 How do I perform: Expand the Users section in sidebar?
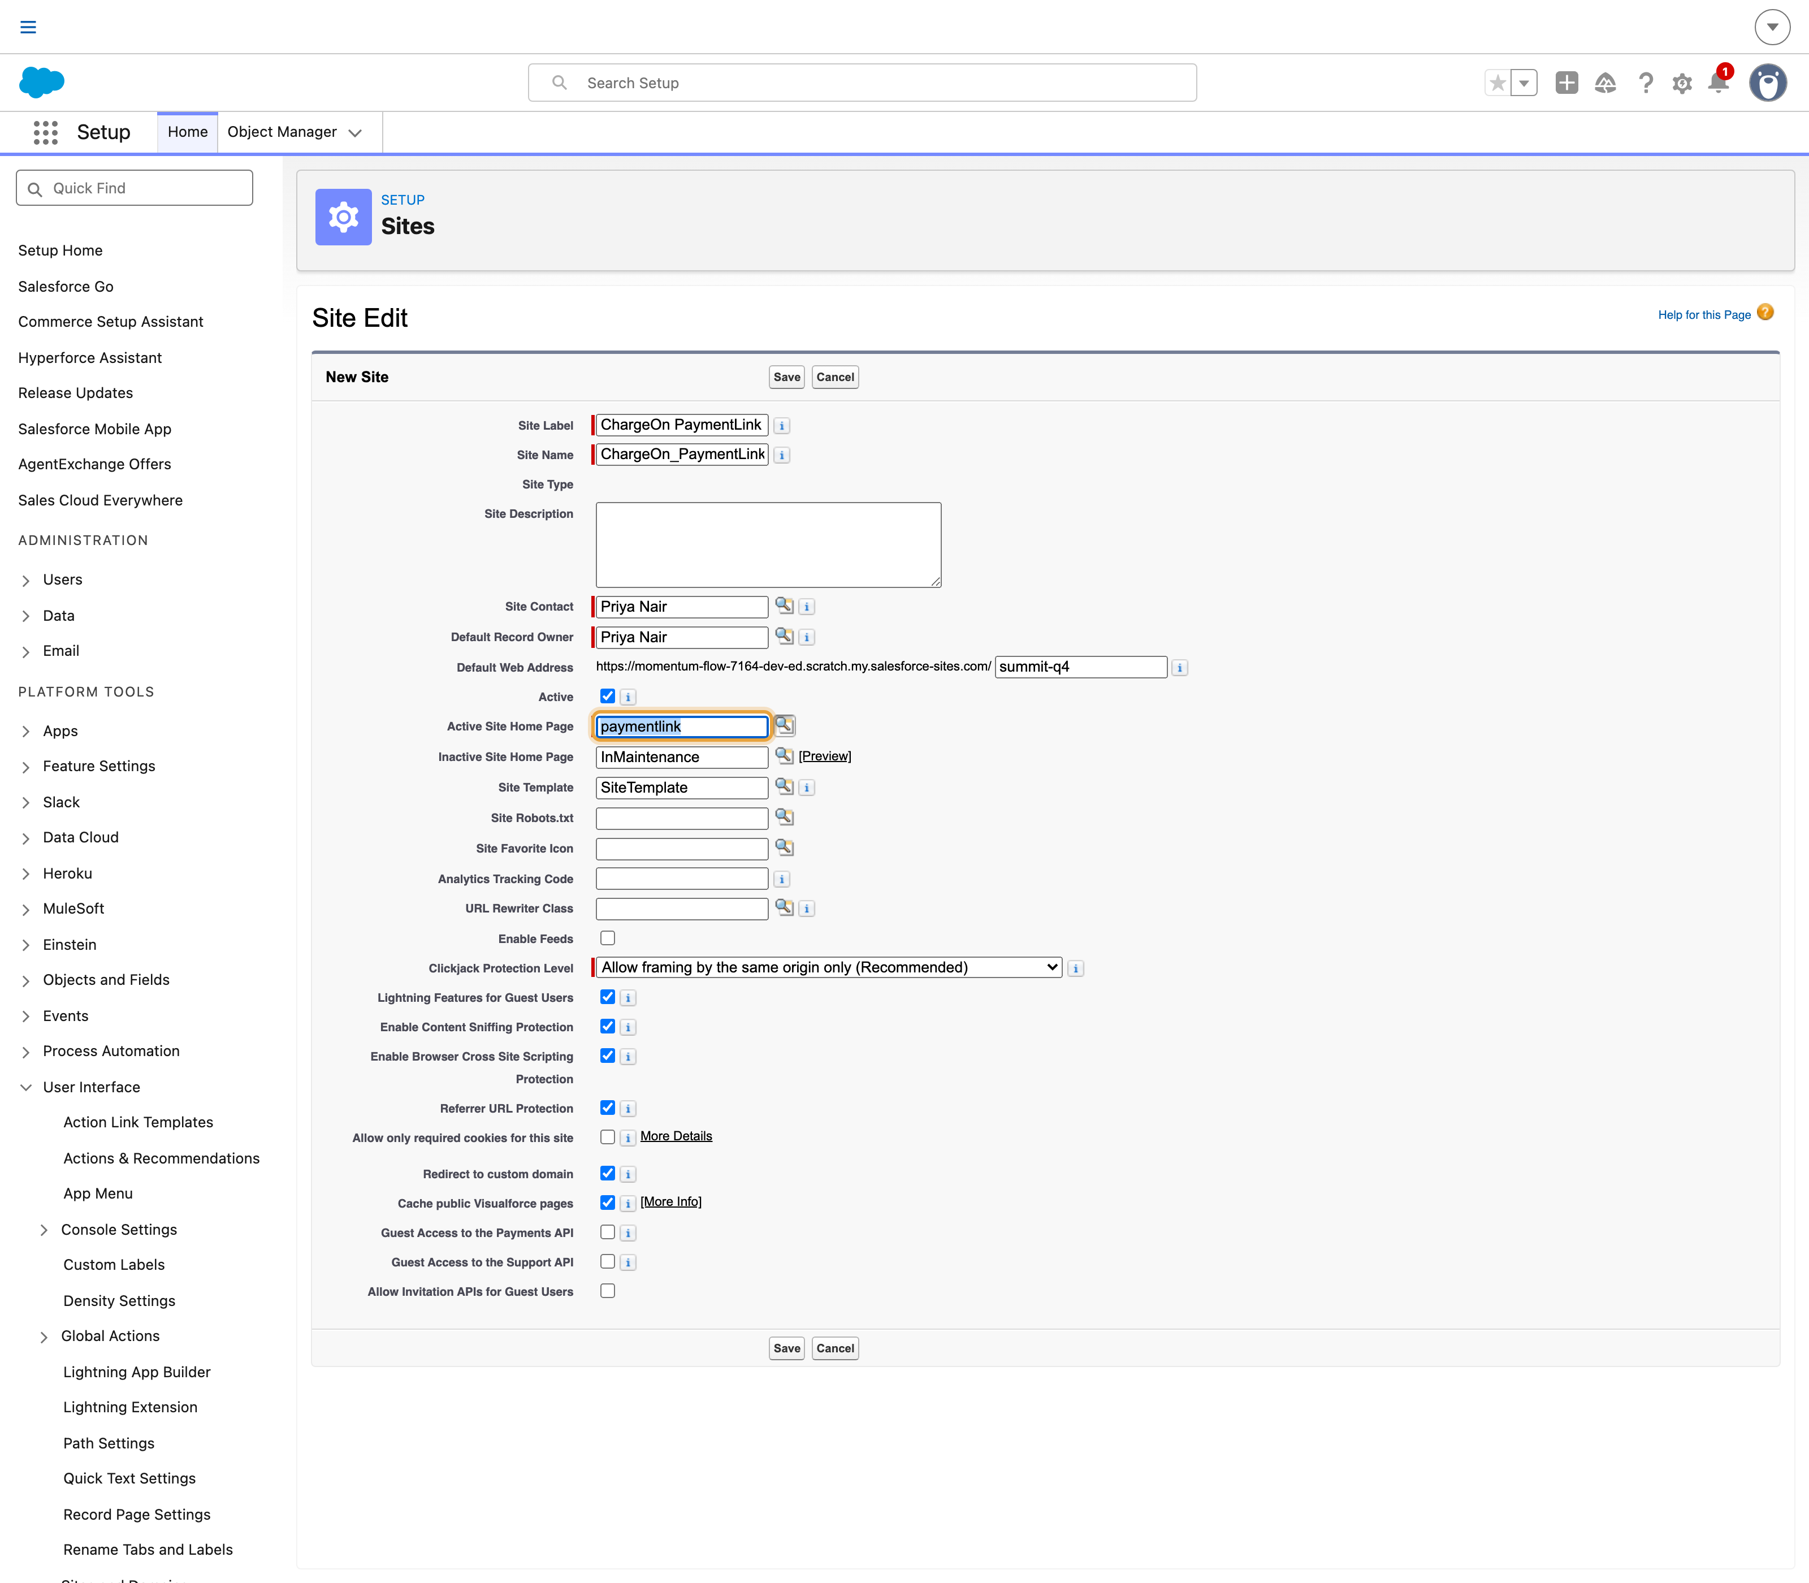click(25, 581)
